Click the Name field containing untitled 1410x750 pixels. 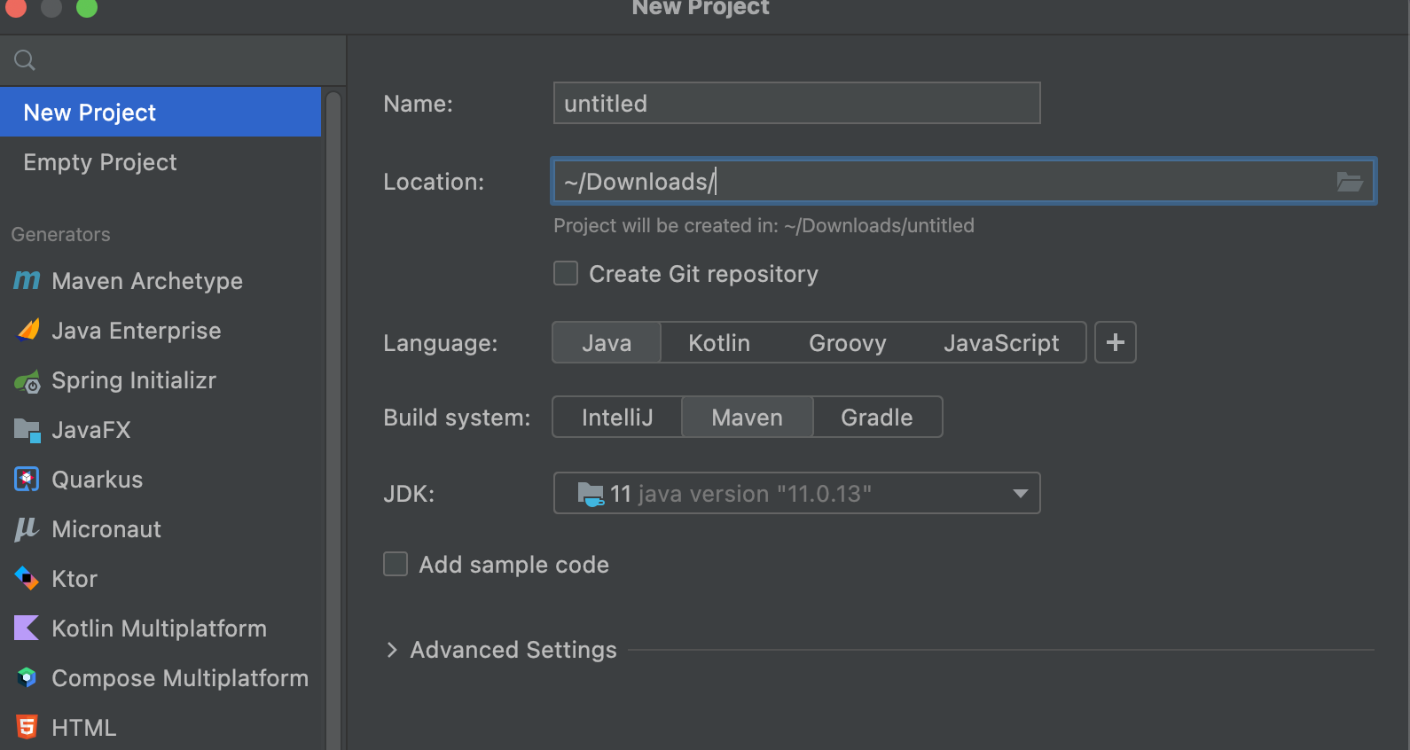[796, 103]
